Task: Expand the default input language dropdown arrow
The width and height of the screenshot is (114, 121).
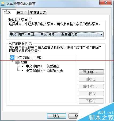Action: tap(101, 34)
